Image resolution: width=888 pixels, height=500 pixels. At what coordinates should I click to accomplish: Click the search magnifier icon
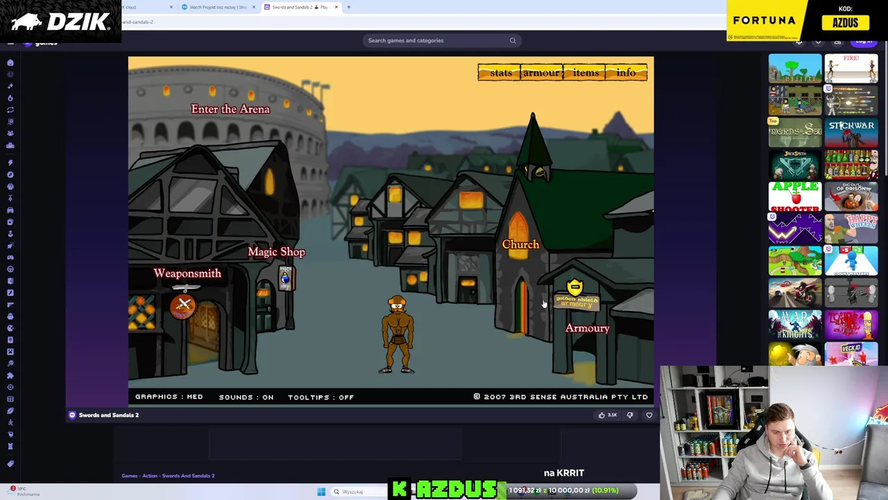click(x=513, y=40)
